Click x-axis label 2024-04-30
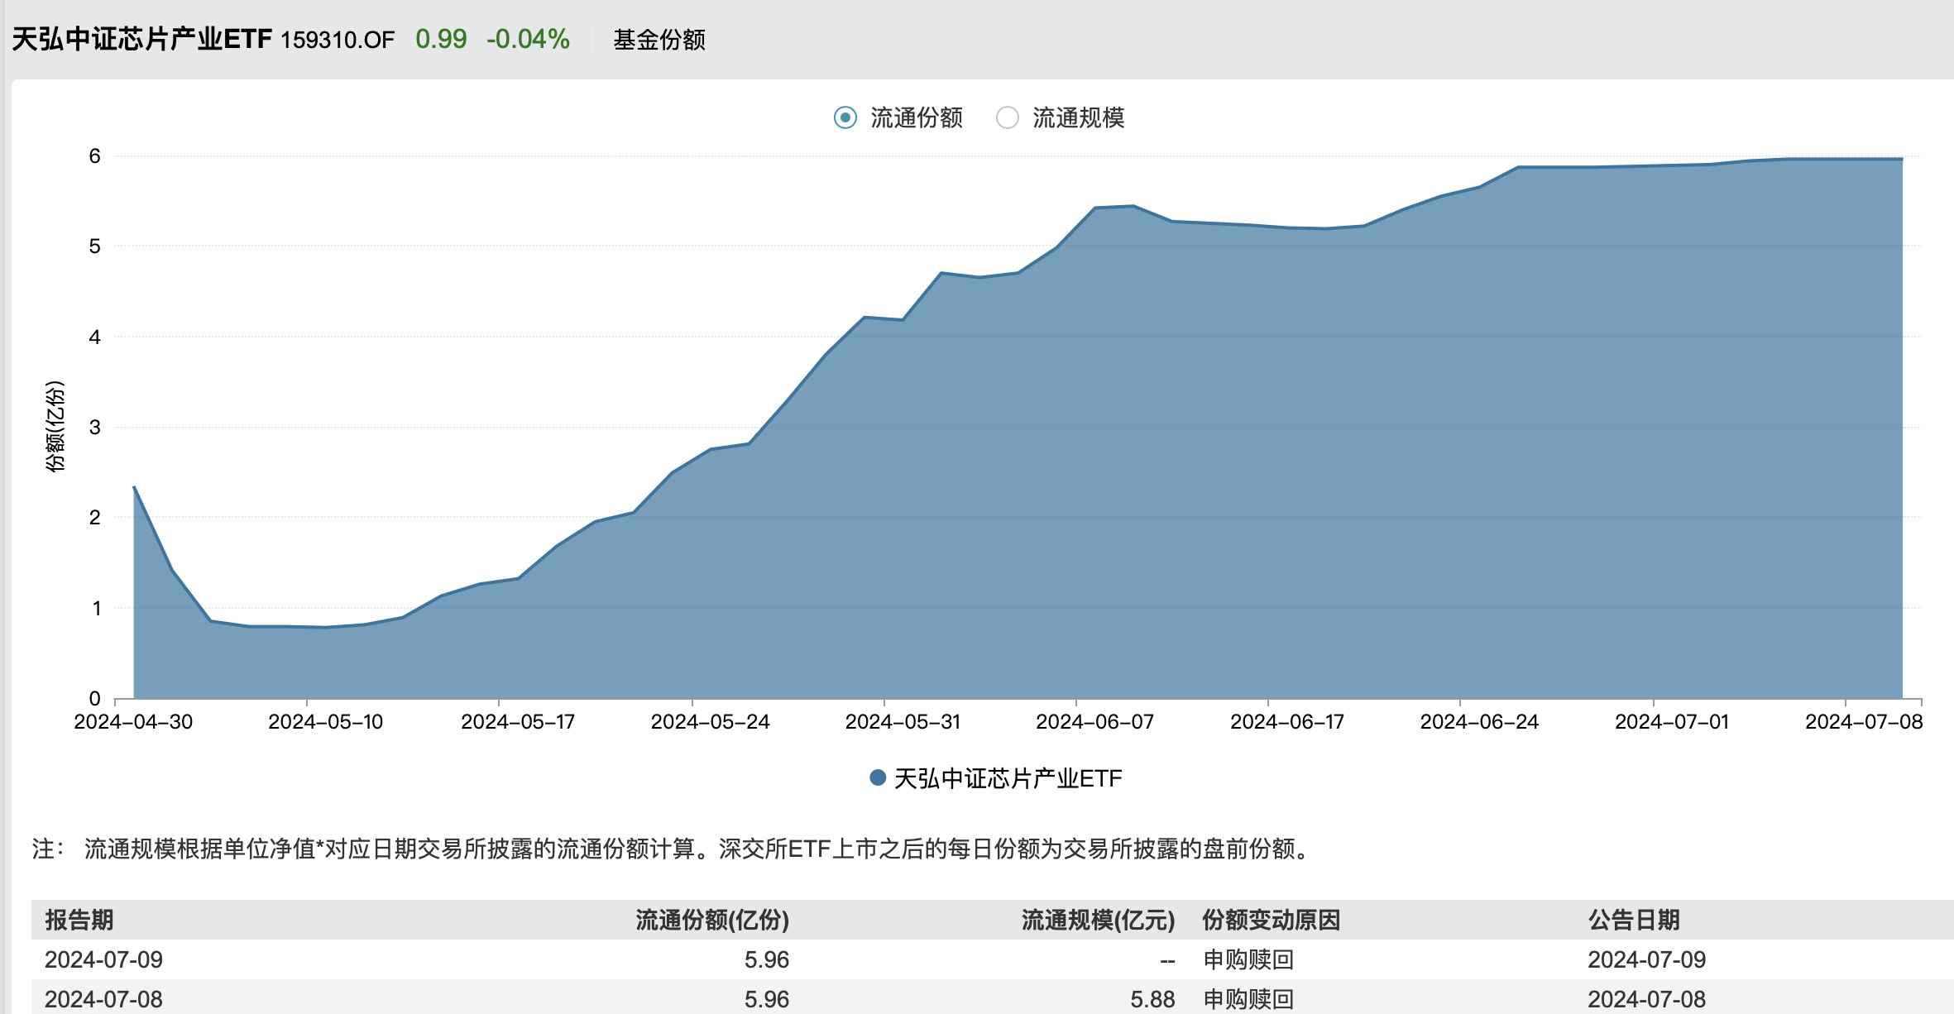This screenshot has width=1954, height=1014. tap(133, 722)
